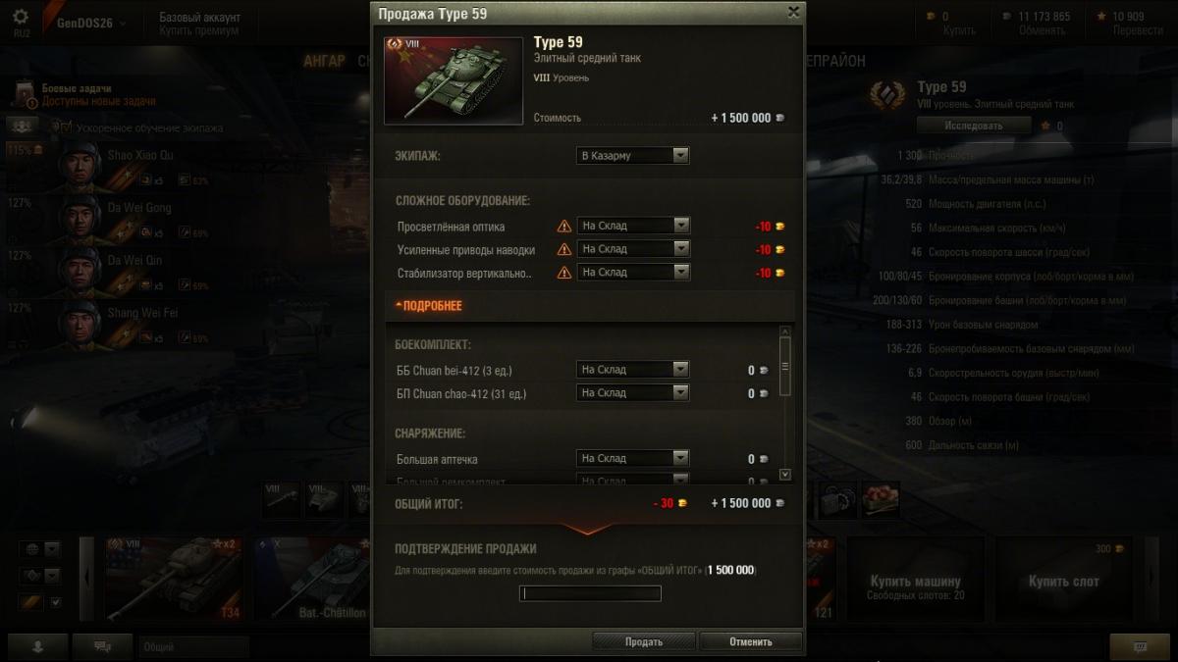The width and height of the screenshot is (1178, 662).
Task: Click warning icon beside Стабилизатор вертикально
Action: click(563, 273)
